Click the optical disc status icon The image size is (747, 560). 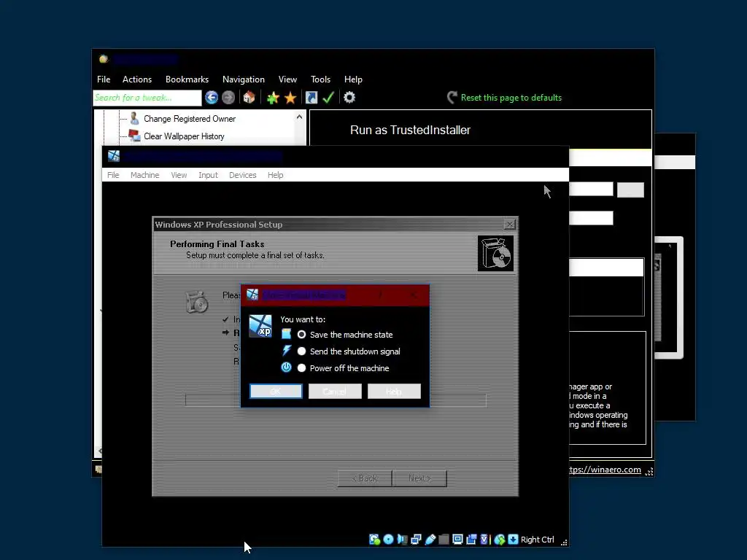(388, 539)
